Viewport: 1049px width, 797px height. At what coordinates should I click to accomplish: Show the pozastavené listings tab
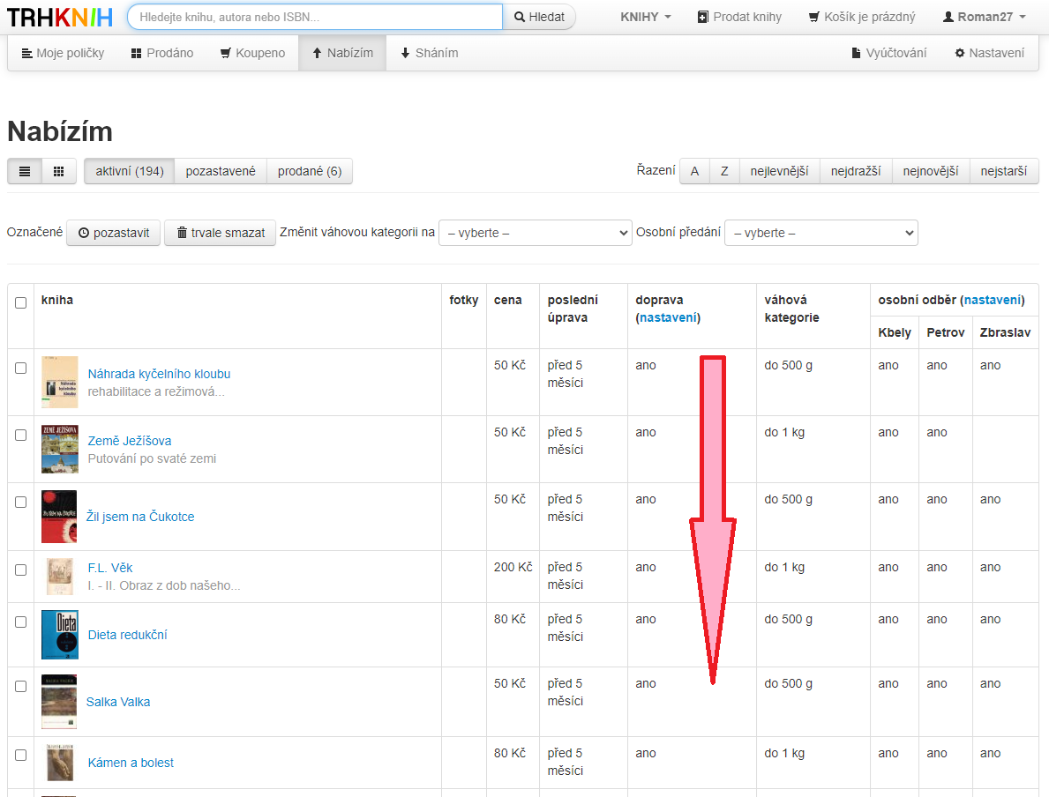coord(221,171)
